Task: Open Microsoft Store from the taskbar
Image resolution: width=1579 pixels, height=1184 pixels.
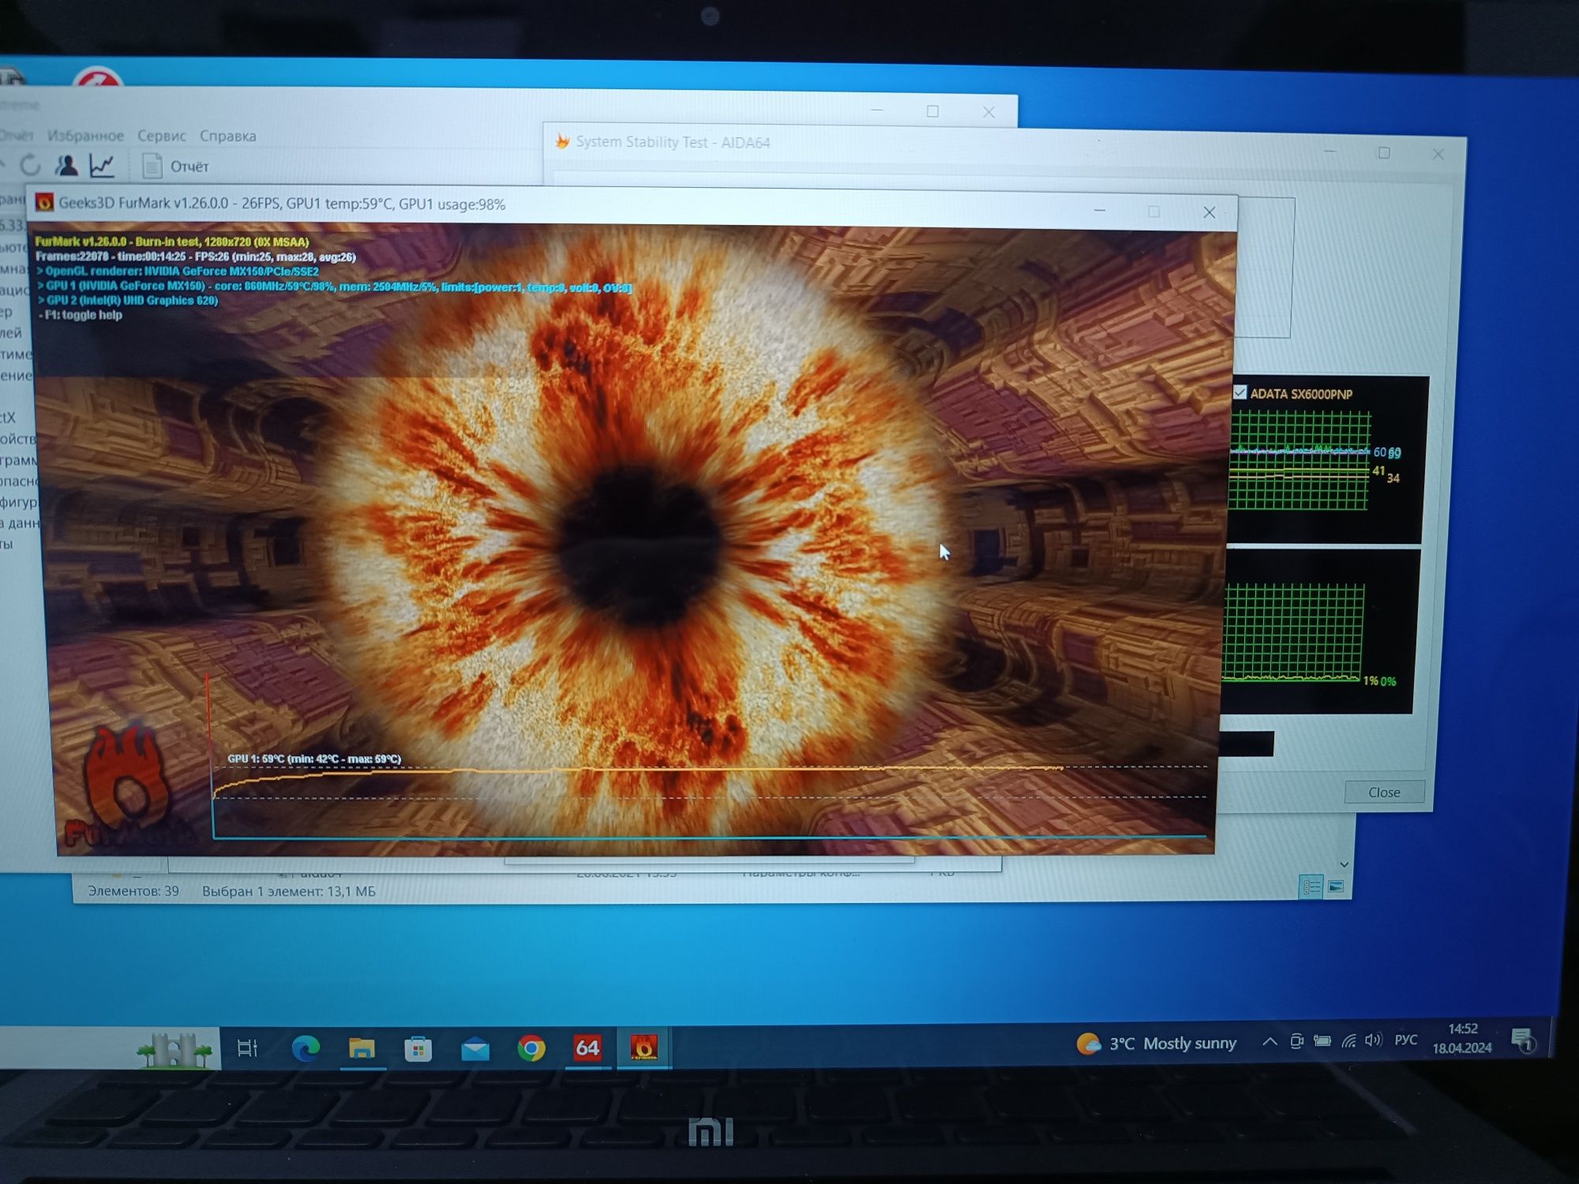Action: [418, 1049]
